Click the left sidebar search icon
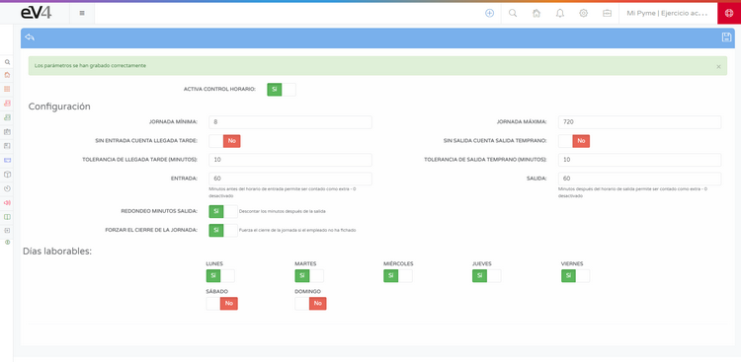This screenshot has width=741, height=362. 7,62
